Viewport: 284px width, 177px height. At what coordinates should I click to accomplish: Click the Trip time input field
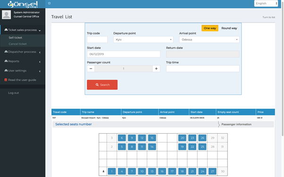click(203, 69)
